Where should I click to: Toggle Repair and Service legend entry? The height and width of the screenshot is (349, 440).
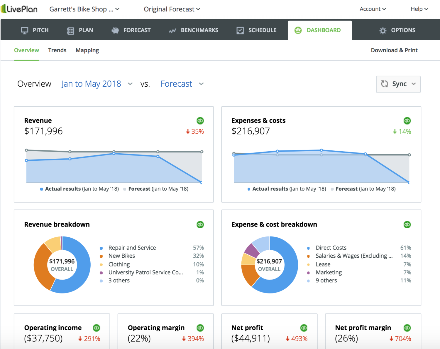coord(132,248)
